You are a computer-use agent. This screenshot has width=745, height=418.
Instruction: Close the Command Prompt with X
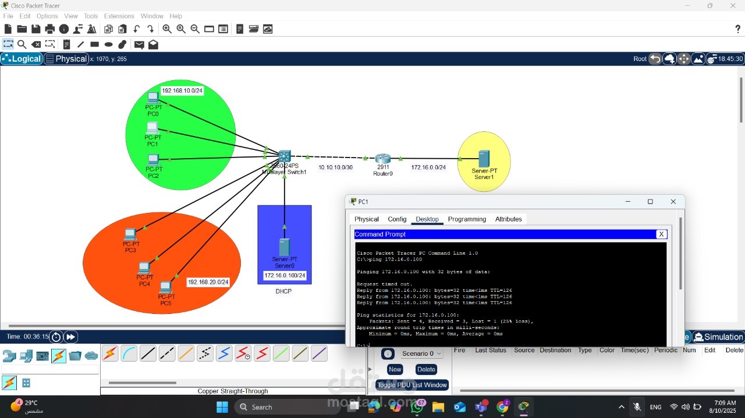tap(661, 234)
